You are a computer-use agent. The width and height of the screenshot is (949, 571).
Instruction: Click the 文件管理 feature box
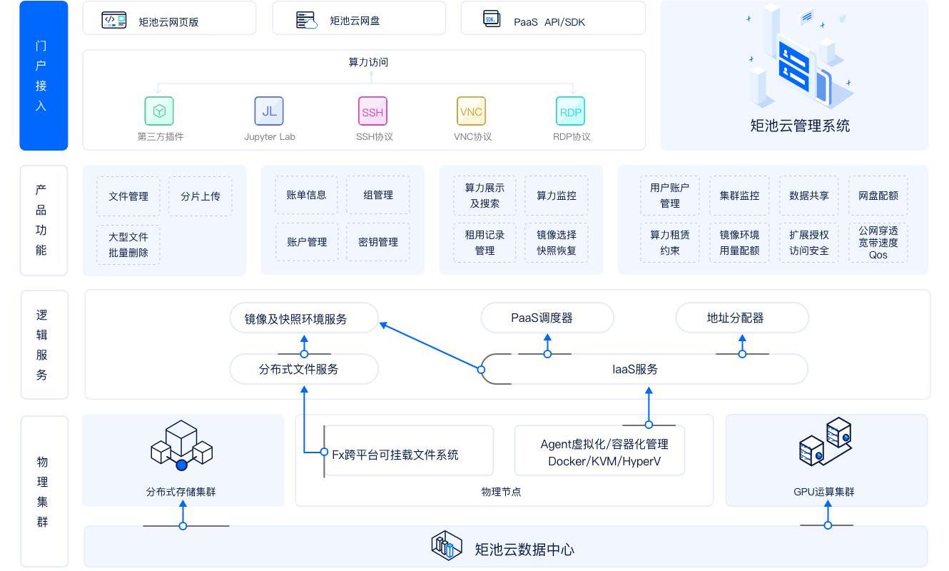[128, 196]
